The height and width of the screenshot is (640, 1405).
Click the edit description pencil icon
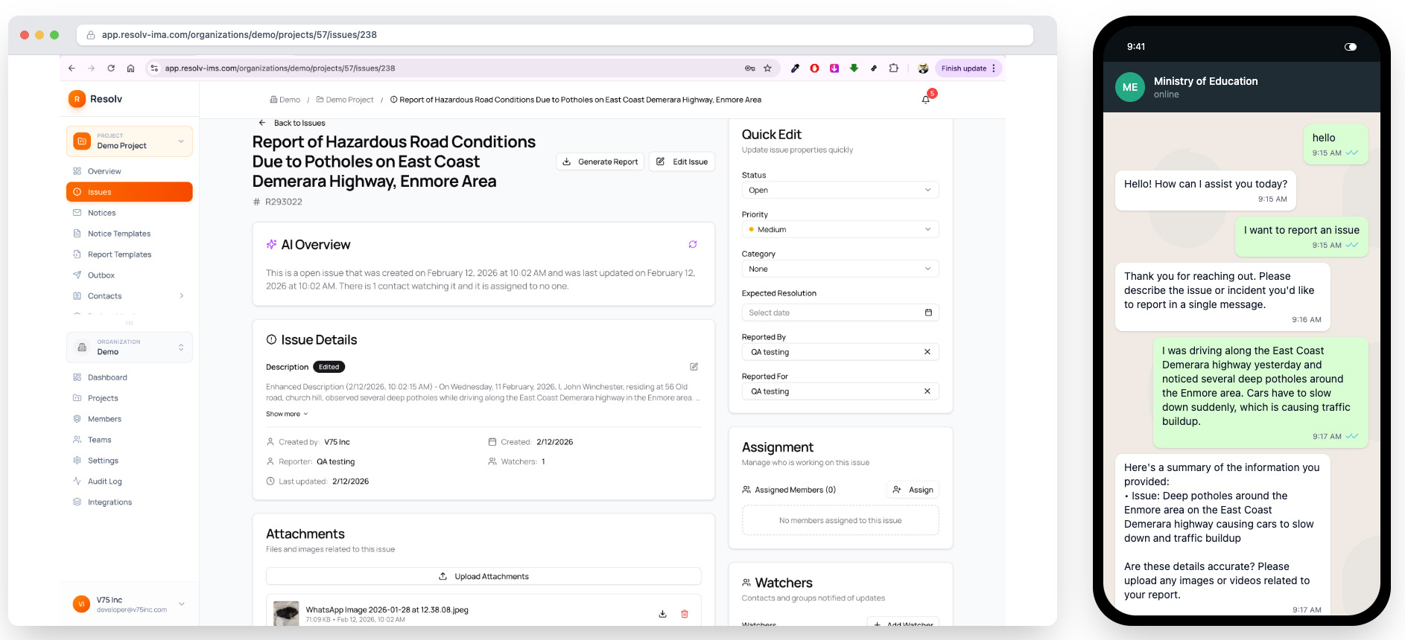click(x=694, y=367)
